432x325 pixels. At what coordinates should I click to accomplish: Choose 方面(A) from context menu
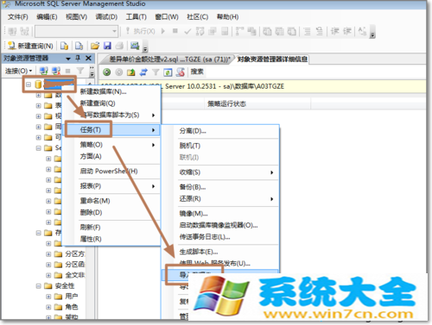[x=111, y=156]
